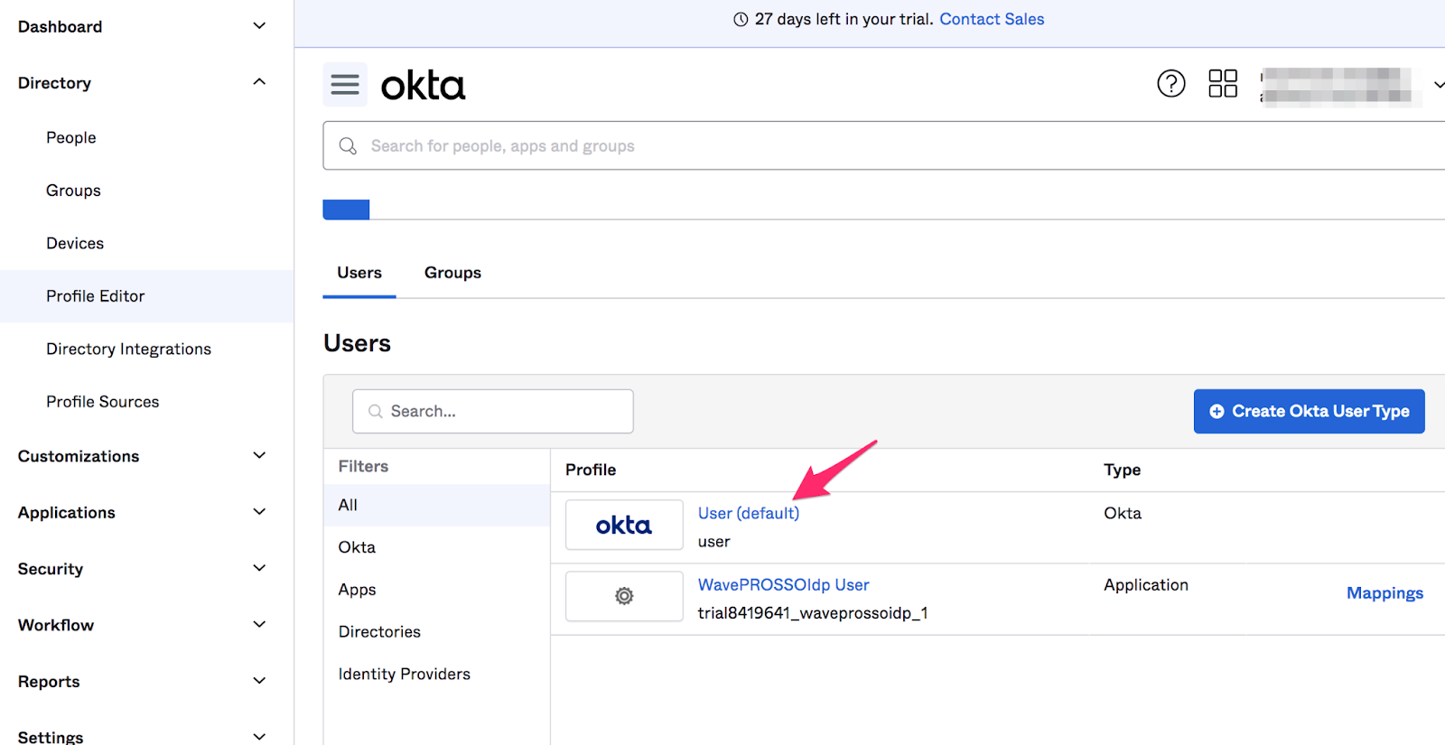Expand the Customizations section
This screenshot has height=745, width=1445.
[x=259, y=455]
